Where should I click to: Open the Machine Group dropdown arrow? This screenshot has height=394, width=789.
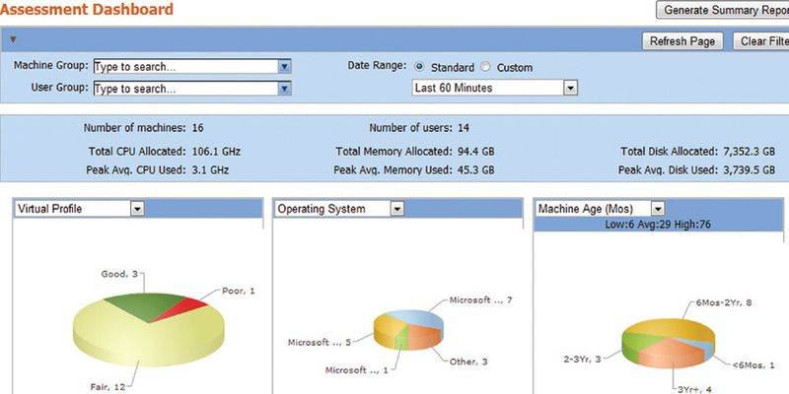point(285,66)
